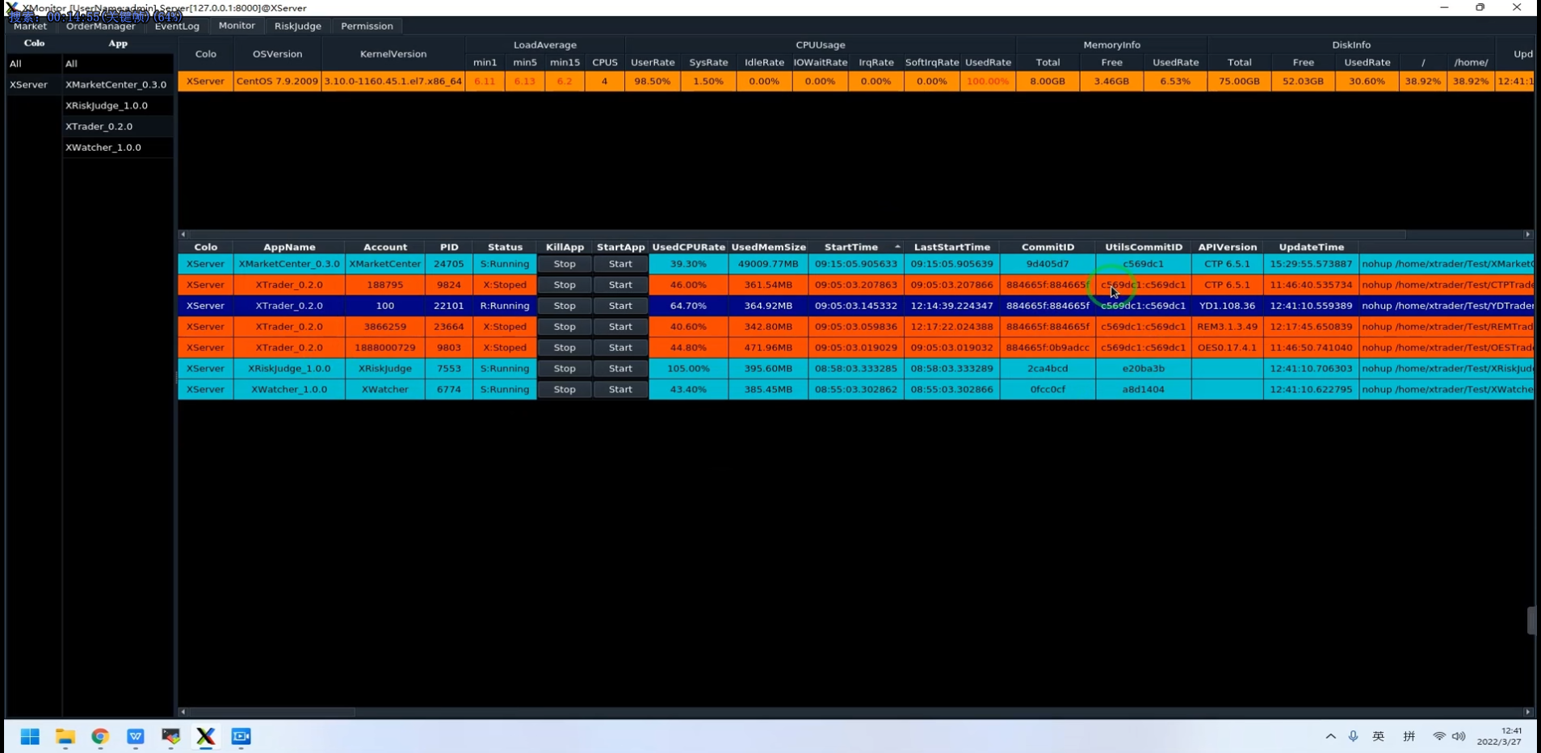Sort app table by AppName column
The image size is (1541, 753).
[289, 247]
